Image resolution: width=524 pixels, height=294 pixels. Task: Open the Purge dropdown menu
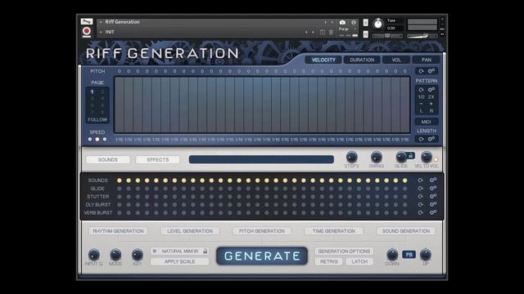347,29
